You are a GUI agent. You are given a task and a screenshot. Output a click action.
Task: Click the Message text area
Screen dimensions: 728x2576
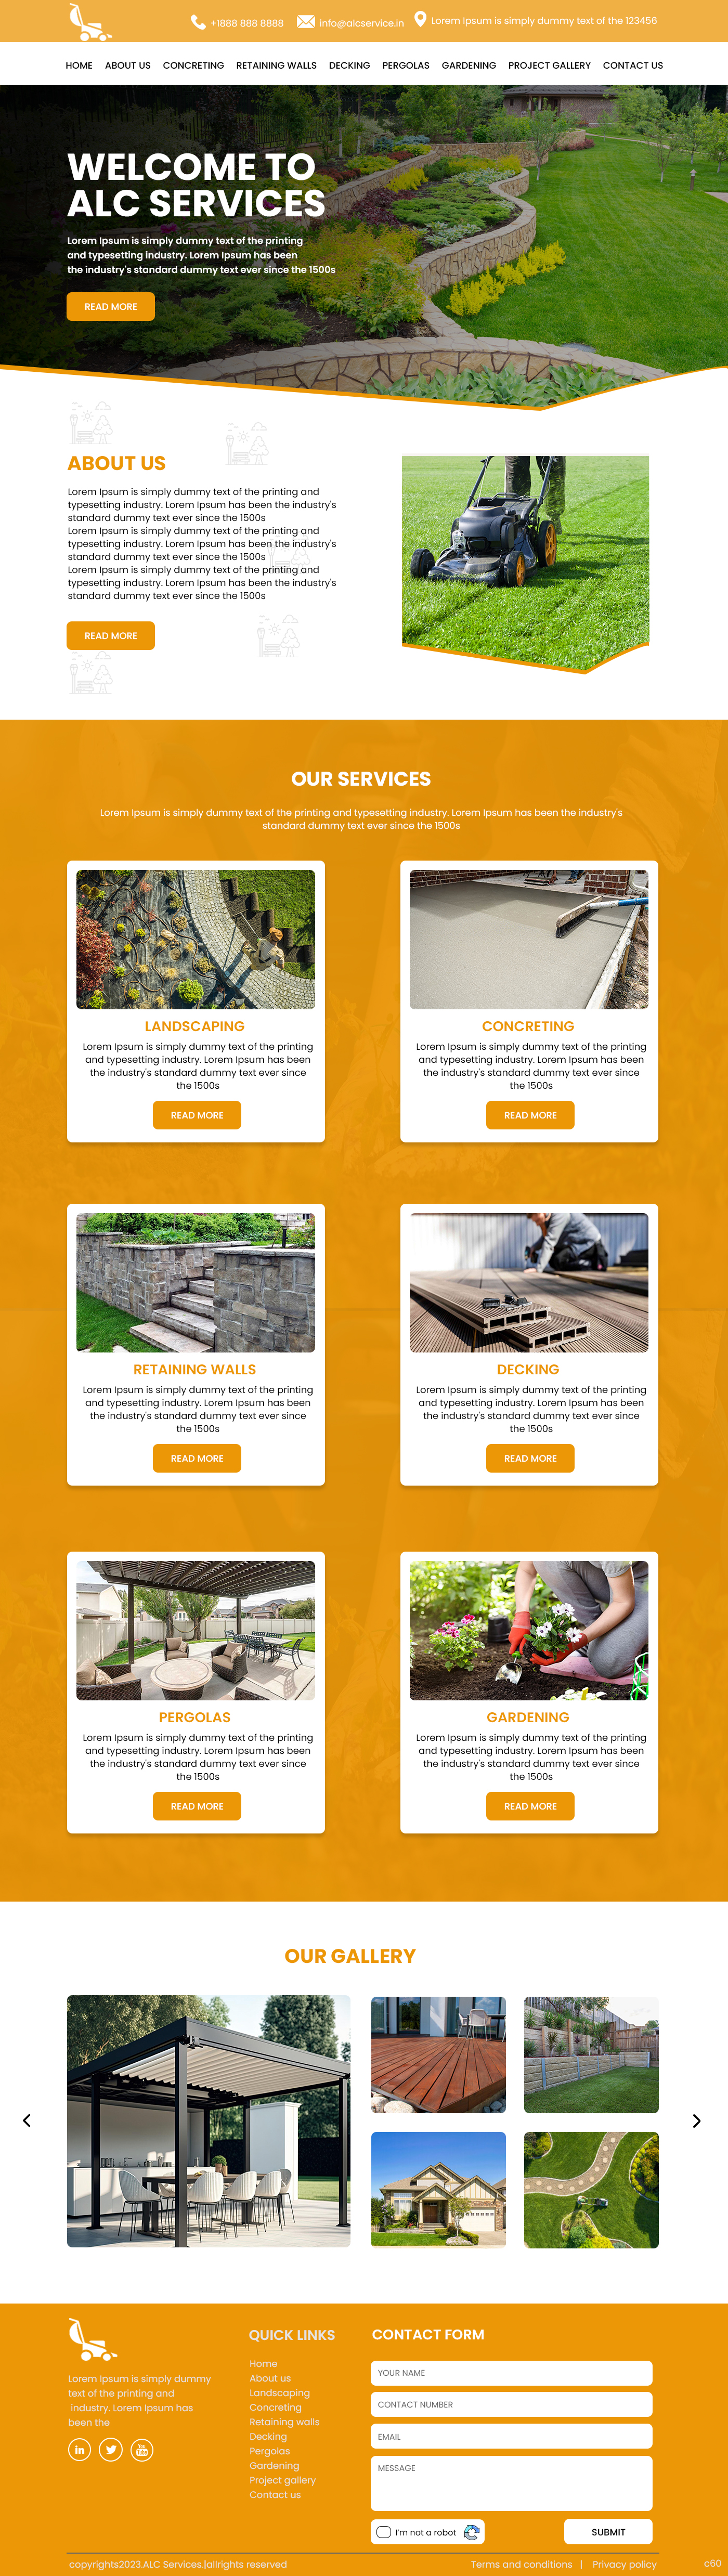[x=511, y=2483]
